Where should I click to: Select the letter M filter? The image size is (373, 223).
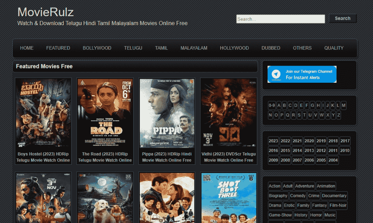click(x=343, y=105)
